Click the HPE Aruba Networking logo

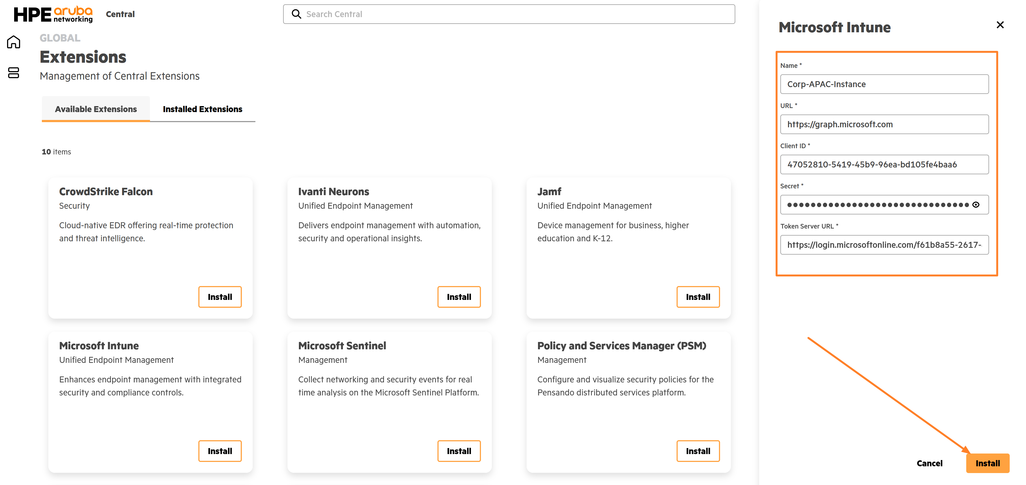pyautogui.click(x=53, y=14)
